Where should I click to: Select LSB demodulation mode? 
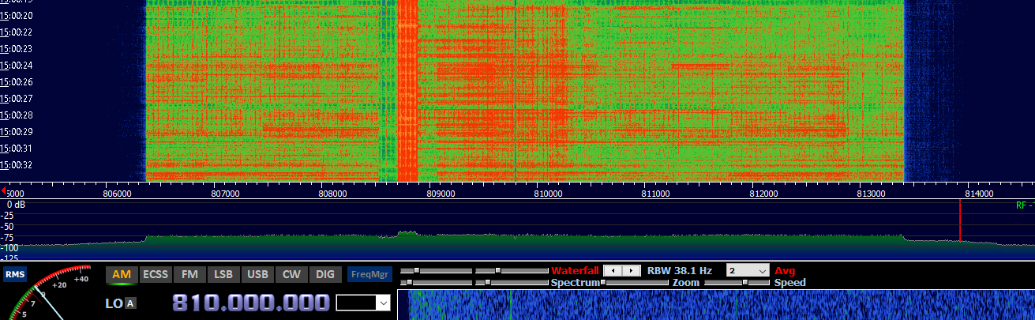[x=223, y=275]
